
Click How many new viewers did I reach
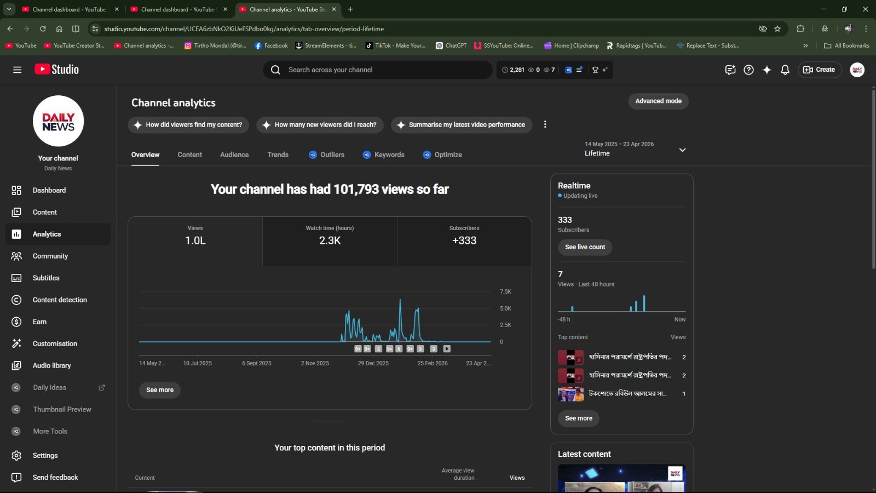(x=320, y=125)
